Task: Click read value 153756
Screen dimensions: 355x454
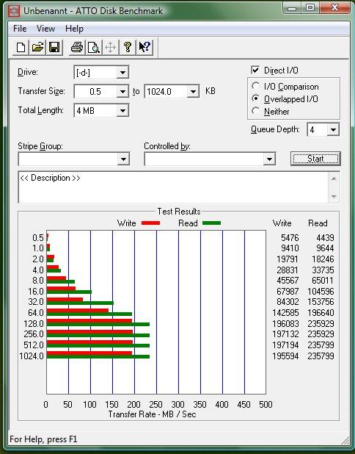Action: click(321, 302)
